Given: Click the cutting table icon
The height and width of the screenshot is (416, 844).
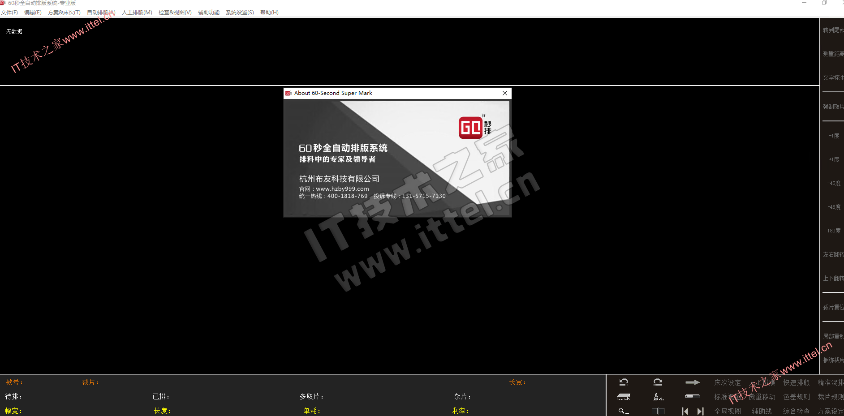Looking at the screenshot, I should [624, 397].
